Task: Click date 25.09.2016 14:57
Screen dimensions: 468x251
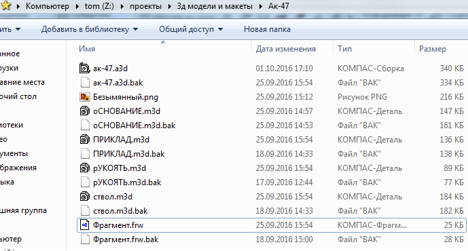Action: (284, 111)
